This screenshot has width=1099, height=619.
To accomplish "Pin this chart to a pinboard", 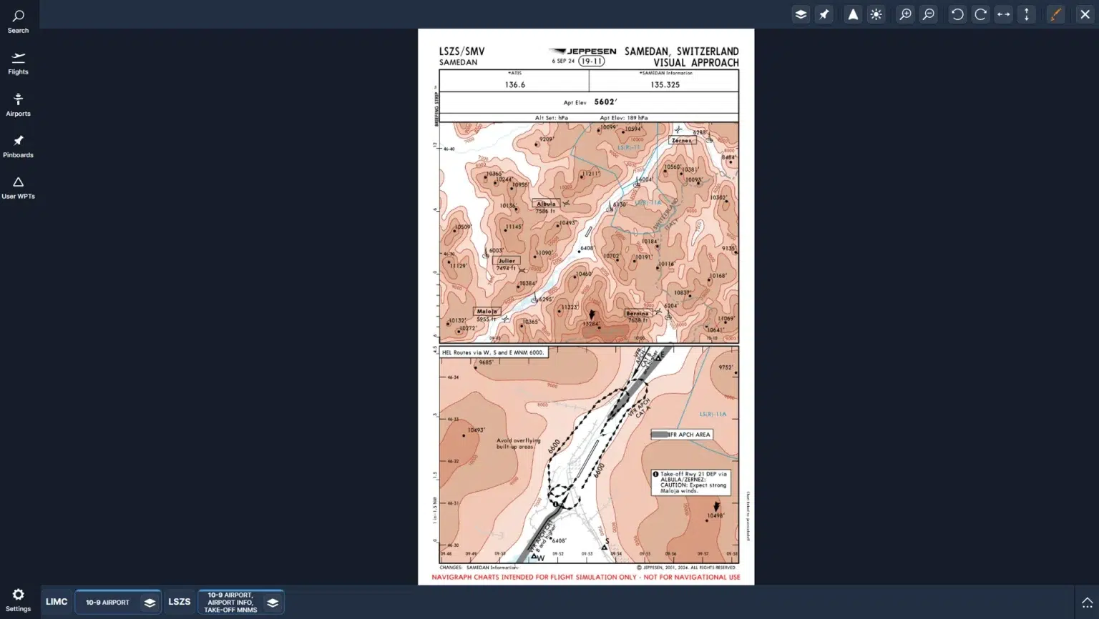I will pos(824,14).
